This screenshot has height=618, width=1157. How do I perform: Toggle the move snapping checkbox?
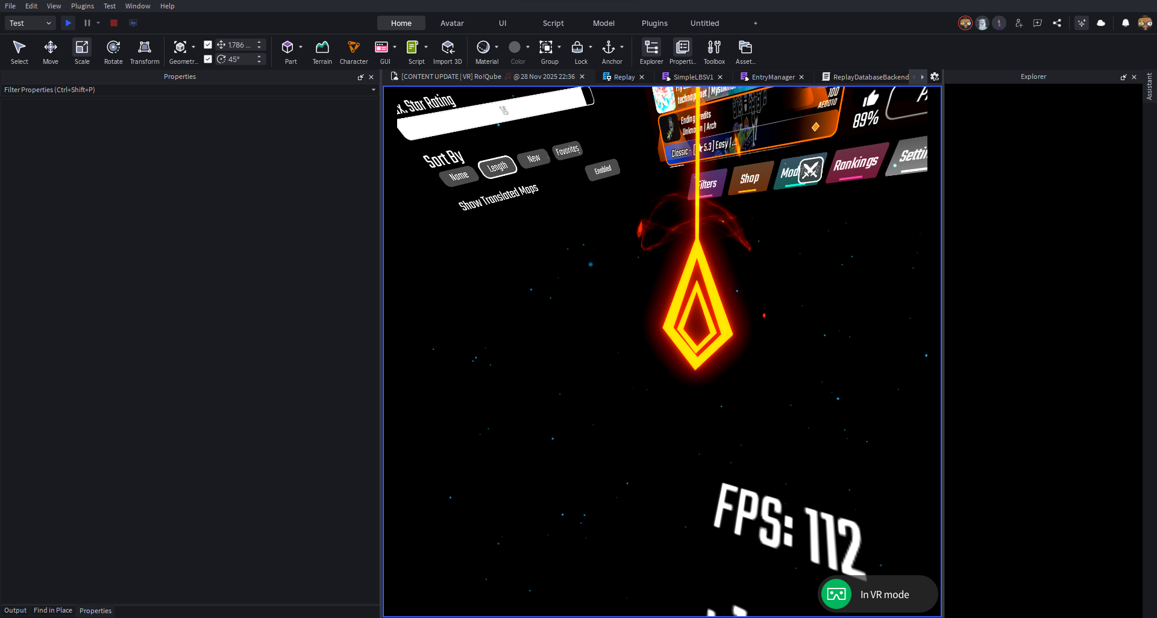(x=208, y=45)
